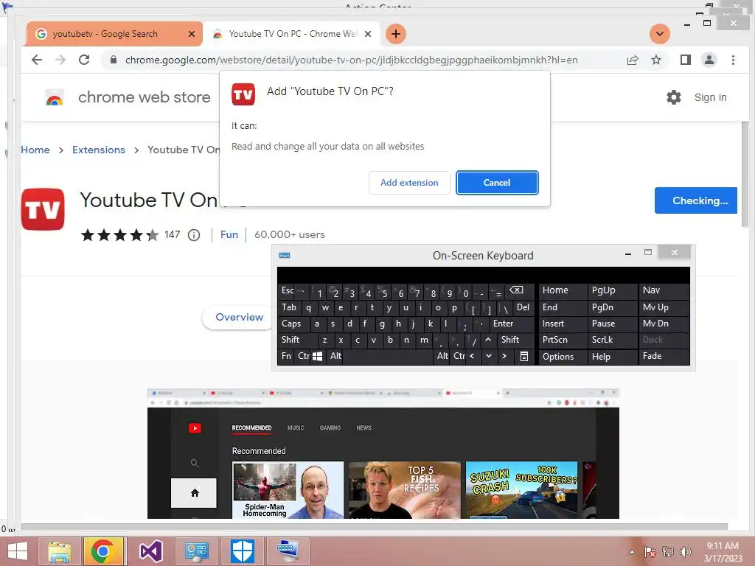
Task: Click the context menu key on keyboard
Action: tap(524, 356)
